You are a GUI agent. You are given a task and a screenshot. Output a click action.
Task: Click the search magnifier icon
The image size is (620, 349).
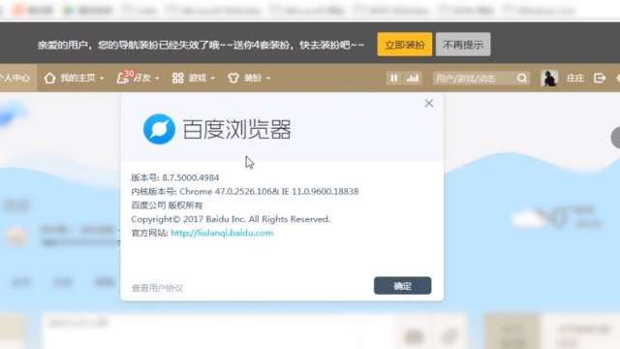click(x=522, y=78)
